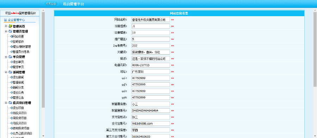Image resolution: width=317 pixels, height=138 pixels.
Task: Click the sidebar scrollbar up arrow
Action: point(43,10)
